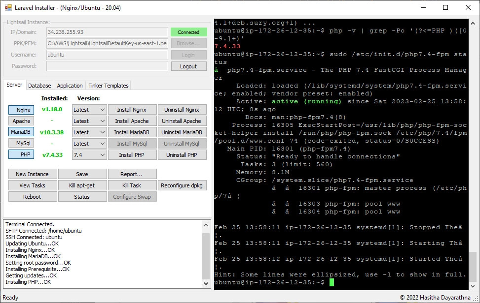
Task: Click the View Tasks button
Action: [x=33, y=185]
